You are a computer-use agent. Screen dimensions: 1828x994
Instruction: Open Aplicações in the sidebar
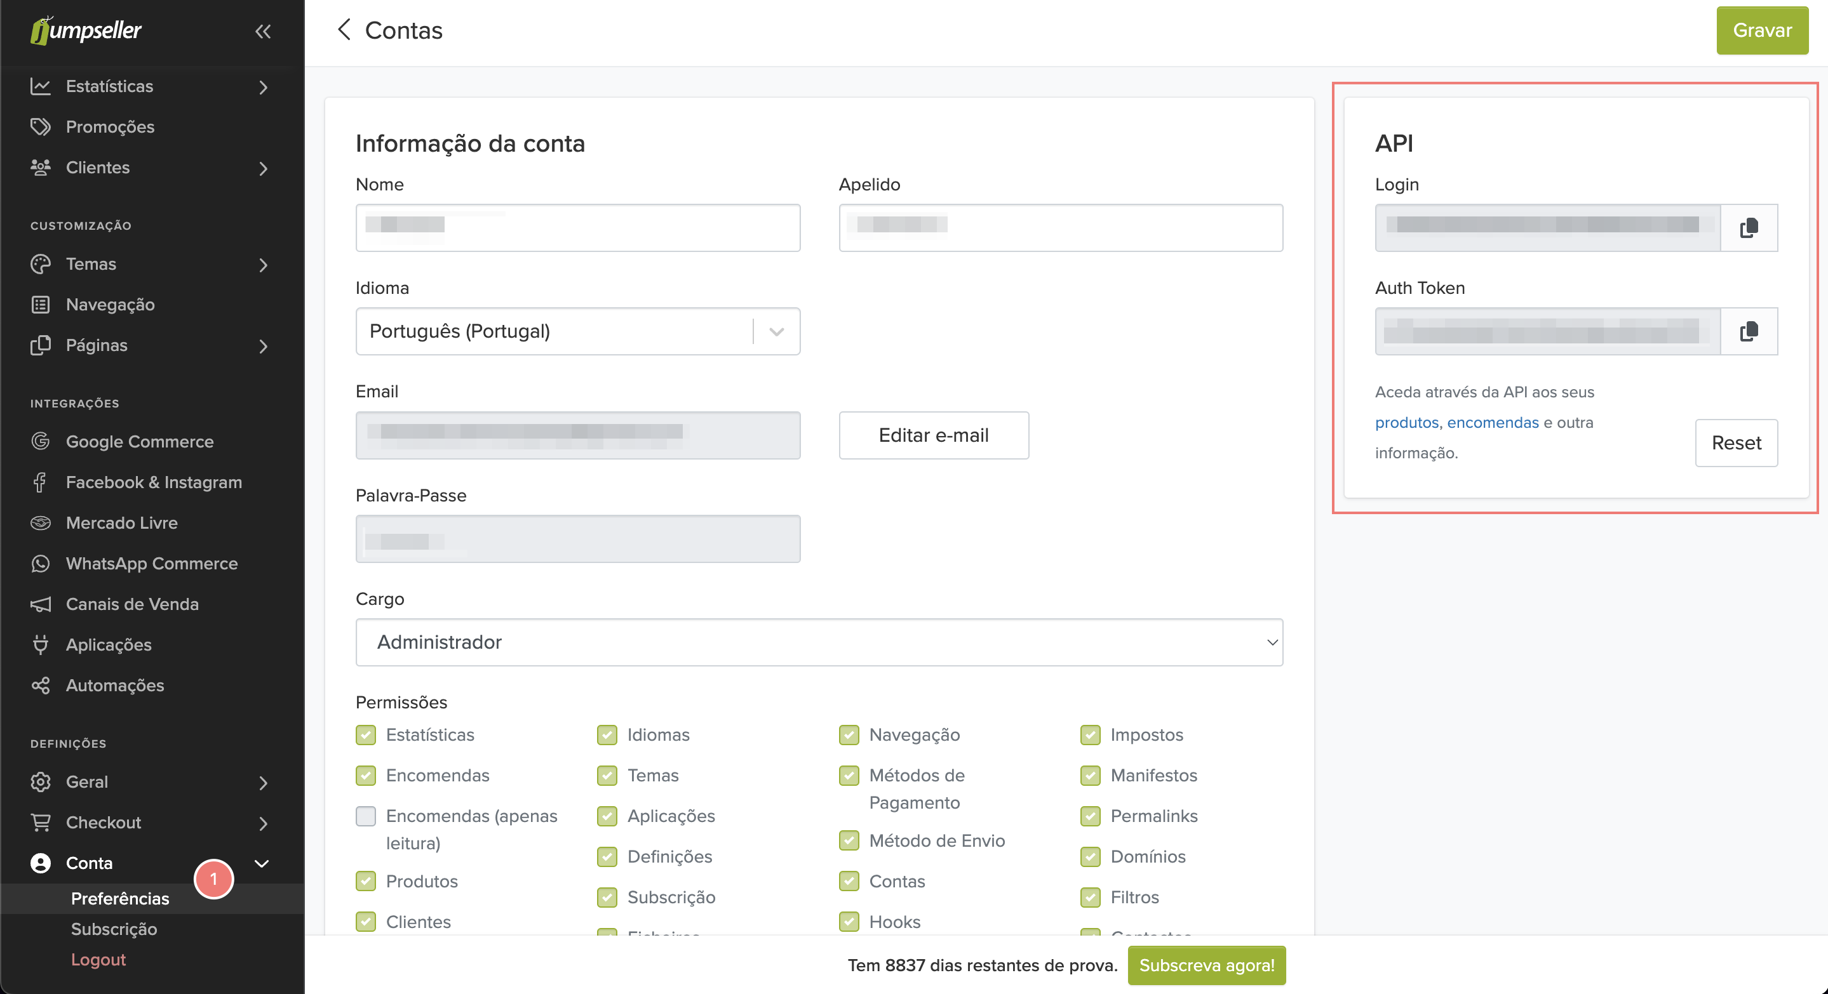pos(109,644)
